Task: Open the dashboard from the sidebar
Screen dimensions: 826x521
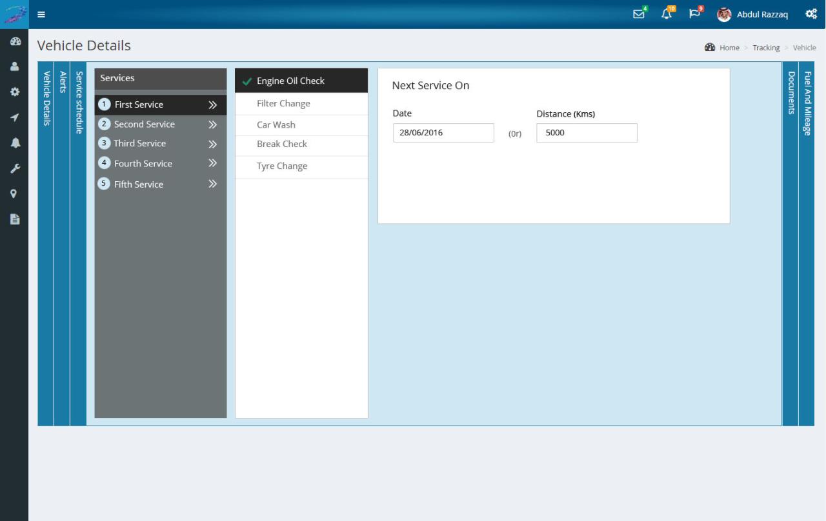Action: coord(14,41)
